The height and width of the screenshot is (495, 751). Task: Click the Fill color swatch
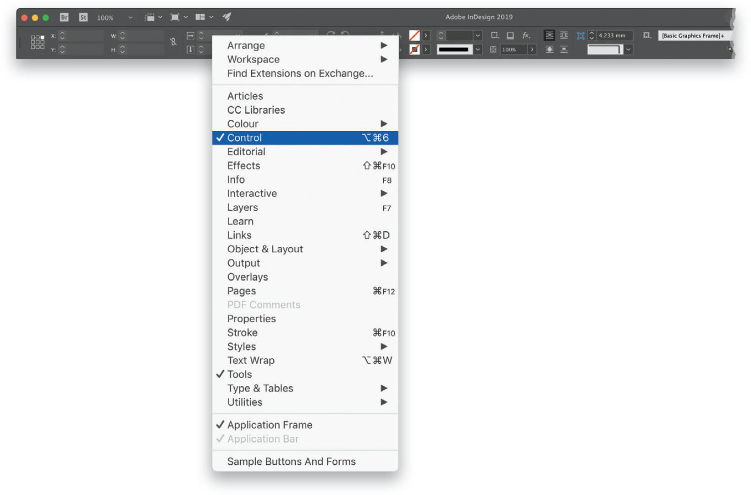(x=414, y=35)
